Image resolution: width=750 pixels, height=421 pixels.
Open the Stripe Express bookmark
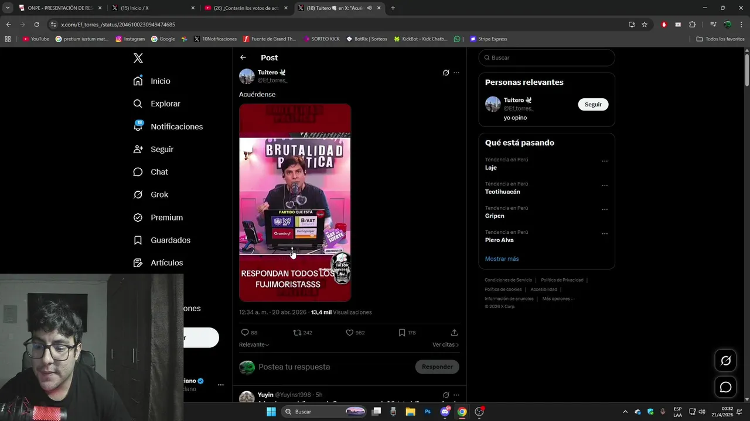pyautogui.click(x=488, y=39)
